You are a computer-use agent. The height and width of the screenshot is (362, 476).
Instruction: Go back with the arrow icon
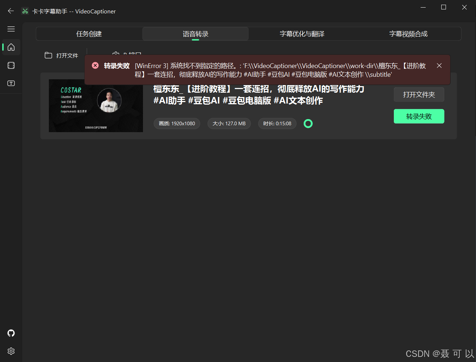11,11
